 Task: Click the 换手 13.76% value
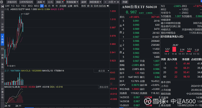[135, 81]
